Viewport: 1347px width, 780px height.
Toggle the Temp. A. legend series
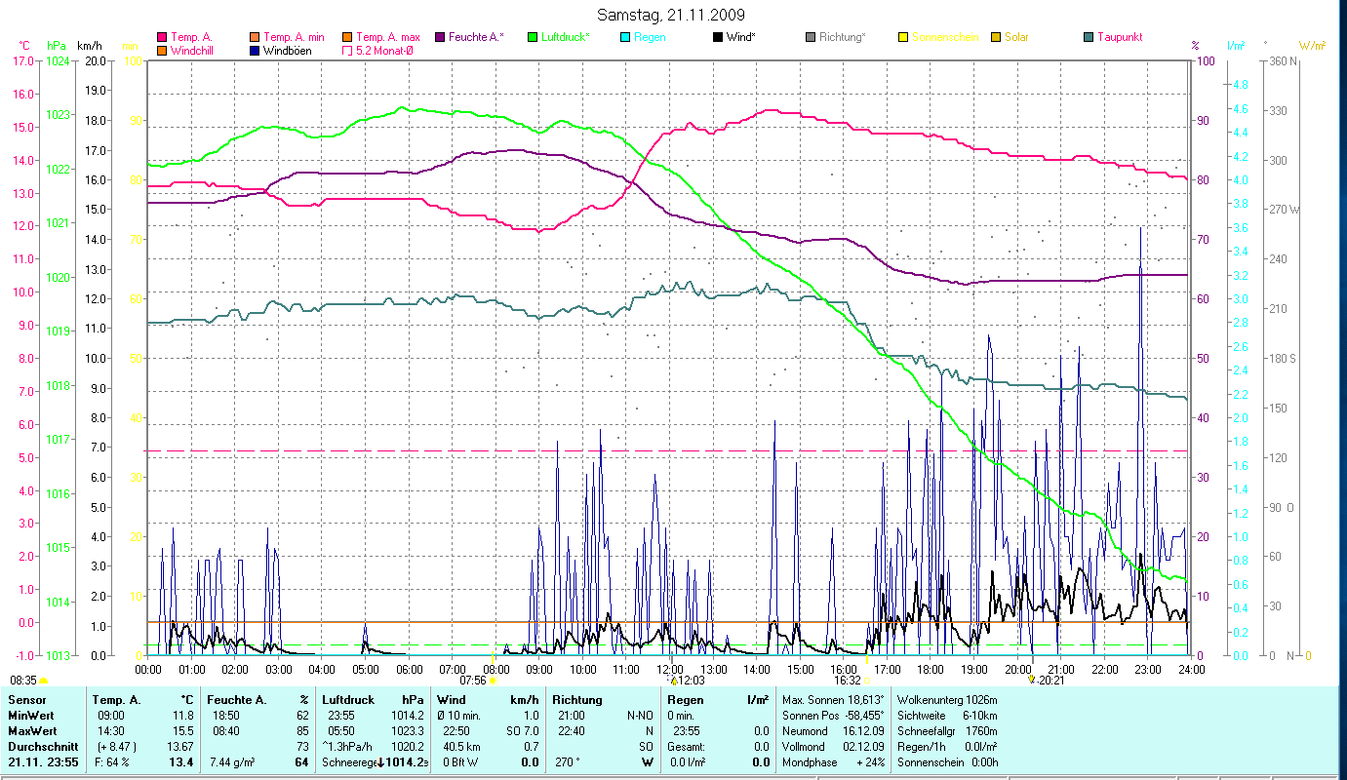[x=191, y=37]
